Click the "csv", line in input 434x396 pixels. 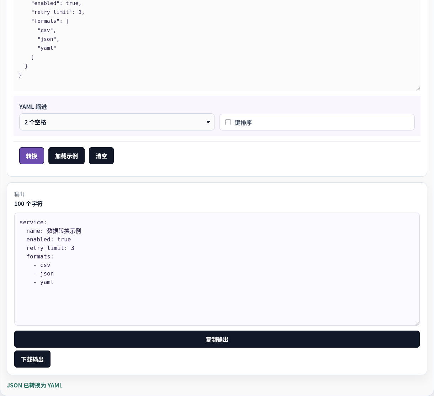pos(47,30)
